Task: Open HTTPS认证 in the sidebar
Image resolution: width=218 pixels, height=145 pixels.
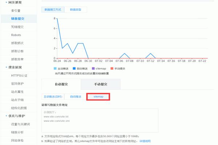Action: click(19, 75)
